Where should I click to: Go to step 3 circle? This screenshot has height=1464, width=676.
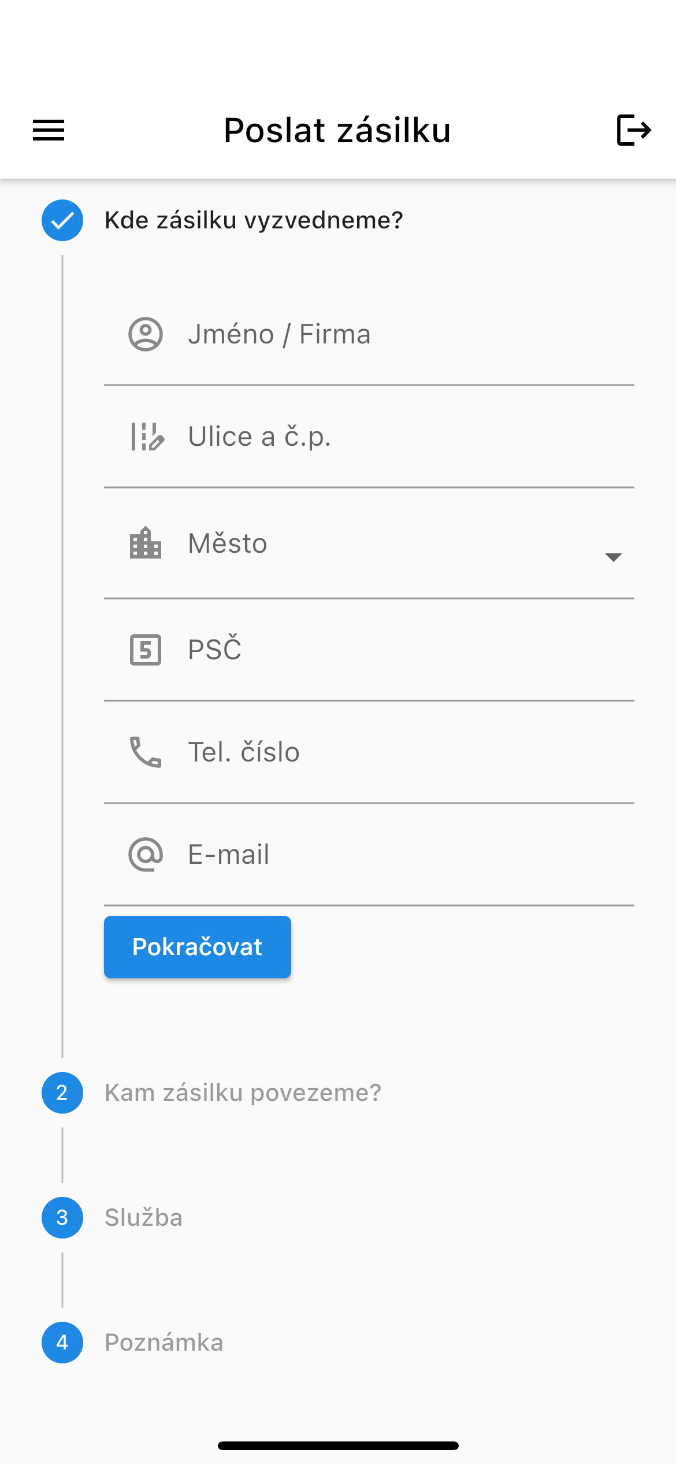[x=62, y=1218]
